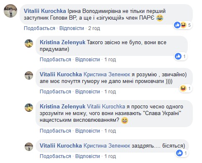This screenshot has height=163, width=202.
Task: Like Vitalii's "я розумію" reply
Action: 55,92
